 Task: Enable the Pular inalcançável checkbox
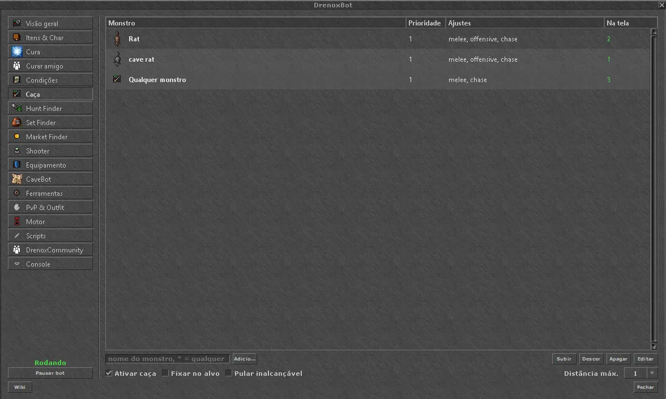(x=229, y=373)
